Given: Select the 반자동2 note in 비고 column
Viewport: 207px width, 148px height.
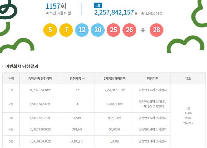Looking at the screenshot, I should click(188, 123).
